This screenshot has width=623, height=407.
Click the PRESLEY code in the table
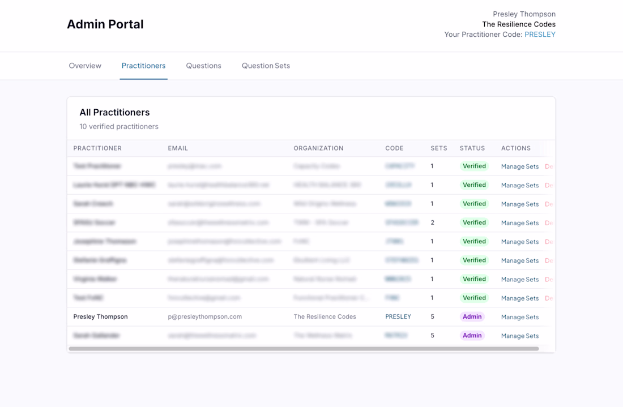tap(398, 316)
